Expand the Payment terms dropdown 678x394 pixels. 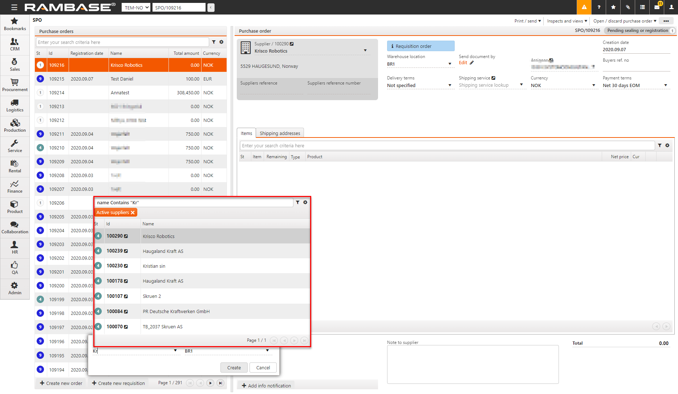click(x=665, y=86)
